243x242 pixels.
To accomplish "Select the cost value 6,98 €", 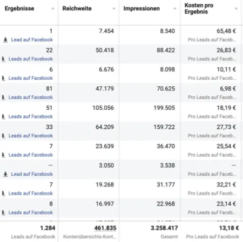I will tap(228, 89).
